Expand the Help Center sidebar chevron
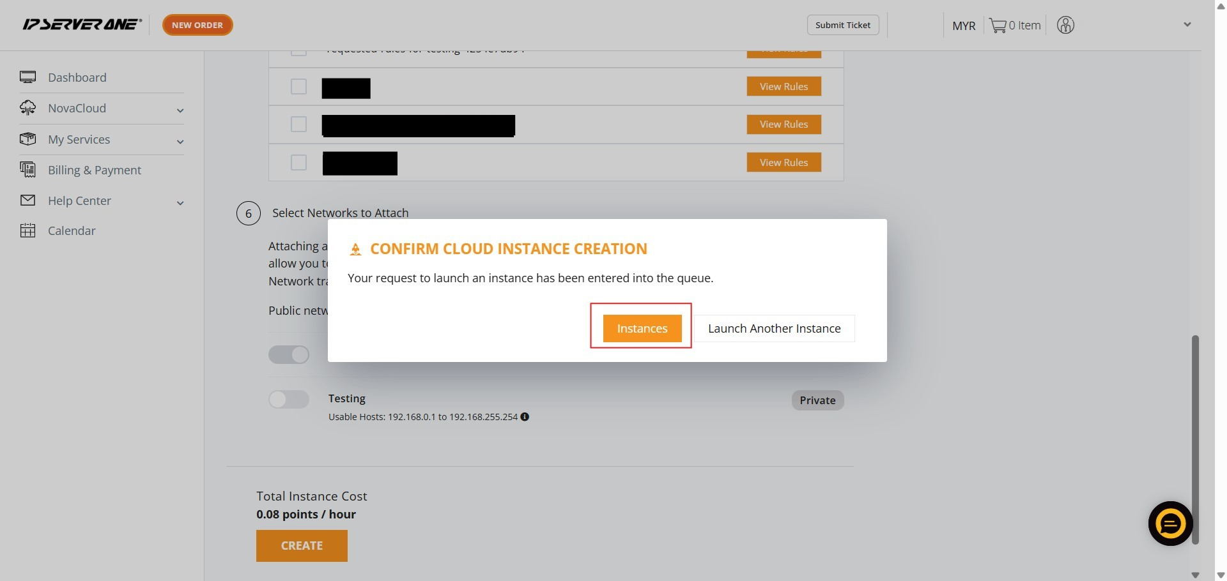The height and width of the screenshot is (581, 1227). coord(180,203)
